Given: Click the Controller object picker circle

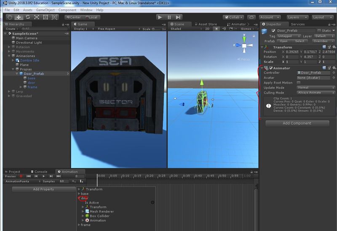Looking at the screenshot, I should [x=334, y=72].
